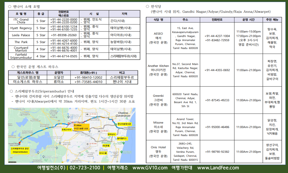
Task: Select the 'Another Kitchen 어나더키친' restaurant cell
Action: coord(158,70)
